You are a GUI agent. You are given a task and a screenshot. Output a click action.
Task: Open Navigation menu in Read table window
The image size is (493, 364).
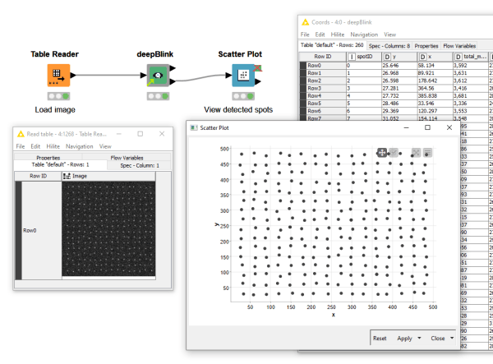click(79, 146)
